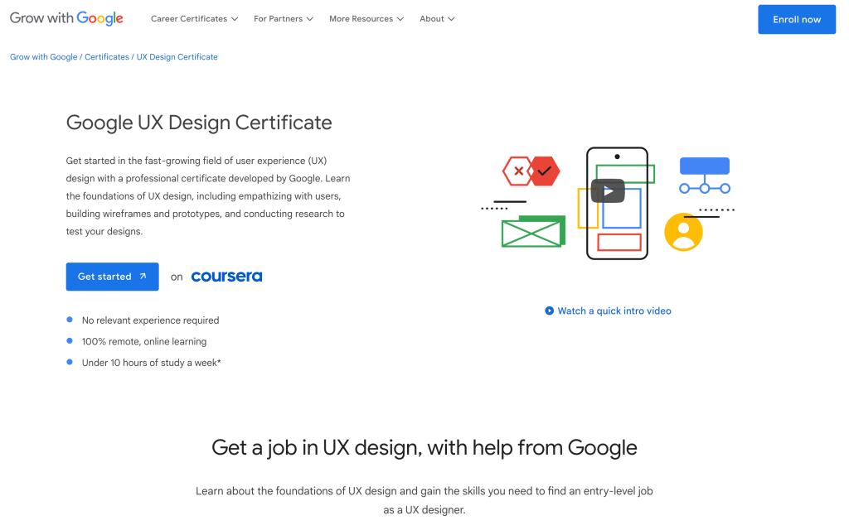Click the yellow user avatar icon
The image size is (849, 530).
point(683,232)
